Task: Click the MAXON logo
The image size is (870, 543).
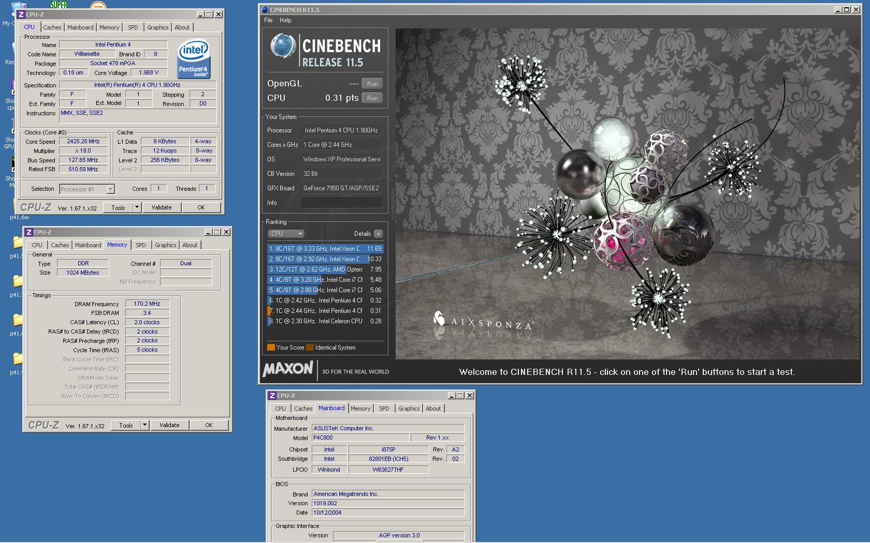Action: (288, 369)
